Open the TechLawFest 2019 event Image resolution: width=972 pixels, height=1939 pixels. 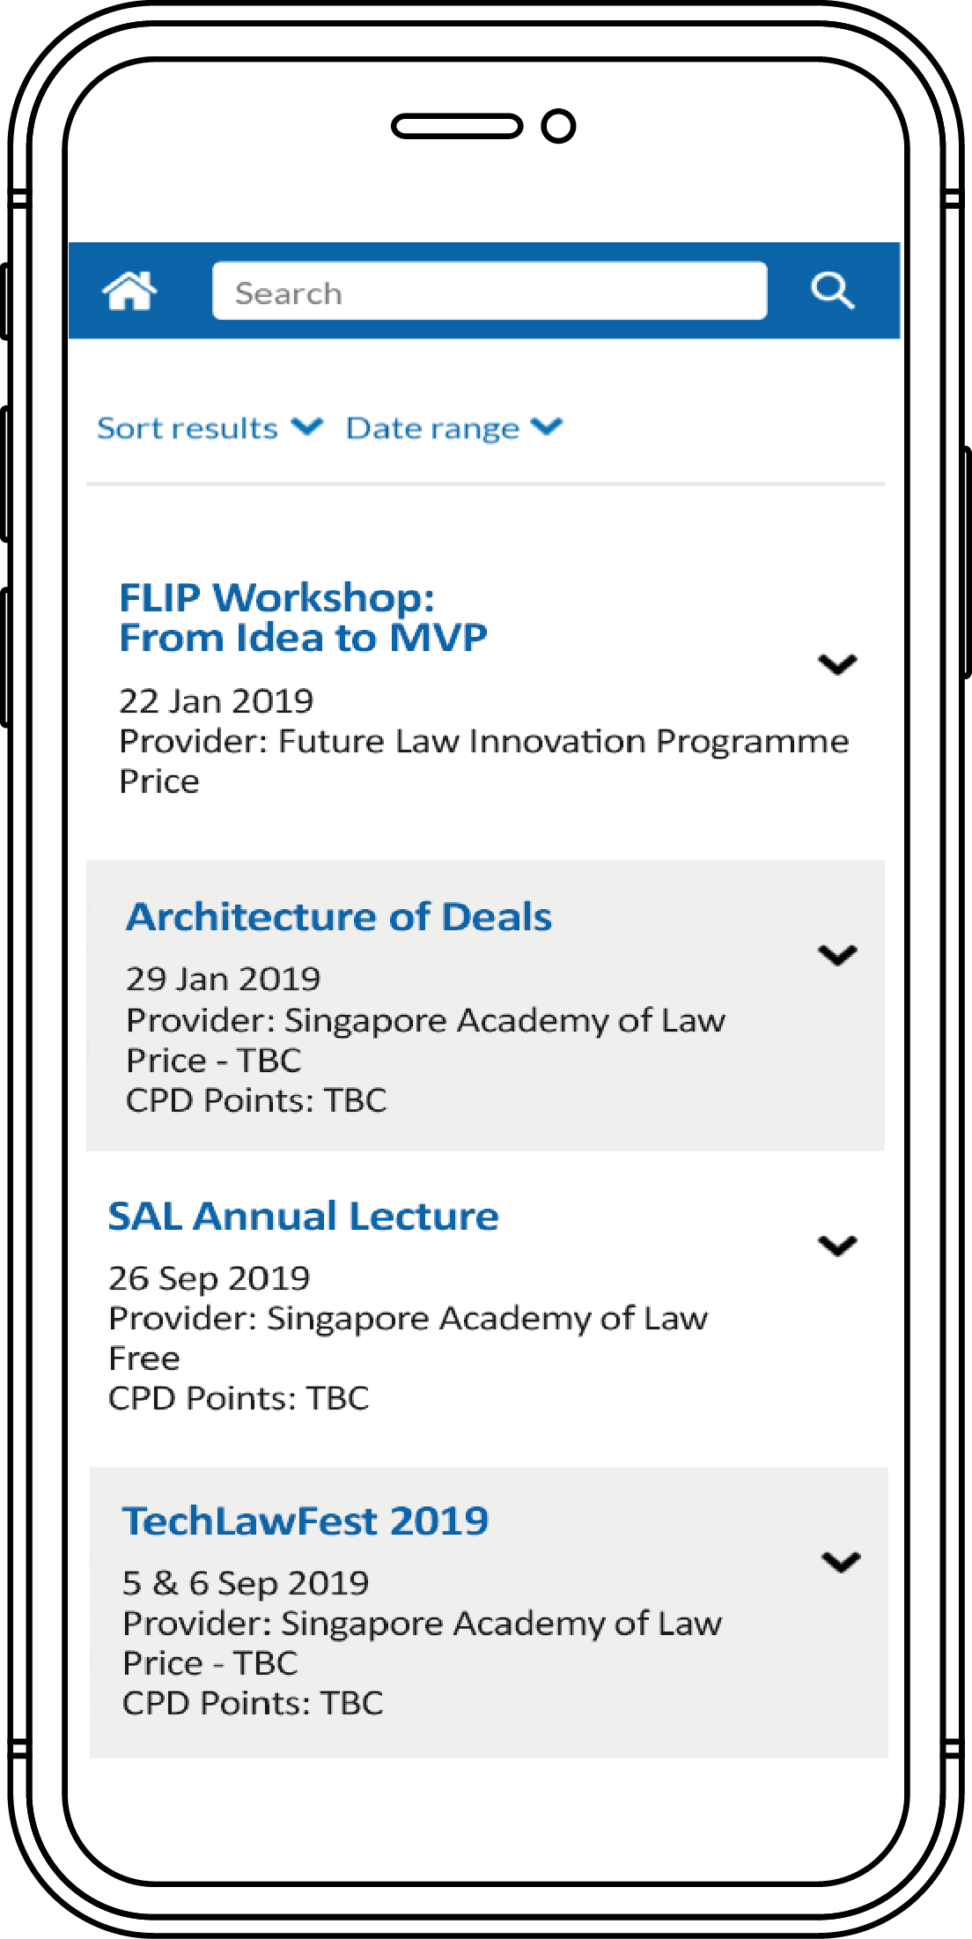306,1521
